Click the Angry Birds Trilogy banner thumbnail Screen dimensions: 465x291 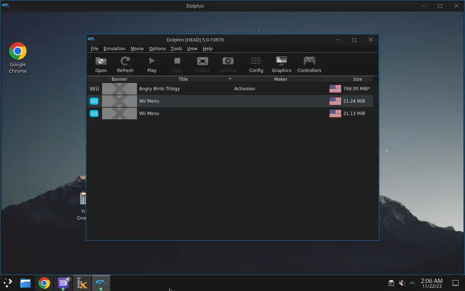(120, 89)
